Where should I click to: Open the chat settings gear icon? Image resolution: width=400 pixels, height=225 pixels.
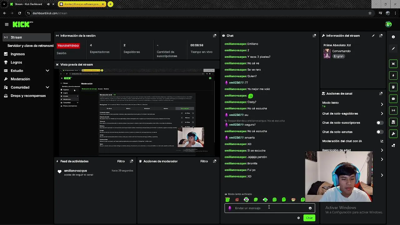[x=298, y=218]
